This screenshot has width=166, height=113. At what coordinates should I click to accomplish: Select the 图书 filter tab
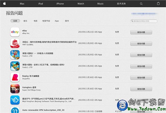[x=67, y=21]
